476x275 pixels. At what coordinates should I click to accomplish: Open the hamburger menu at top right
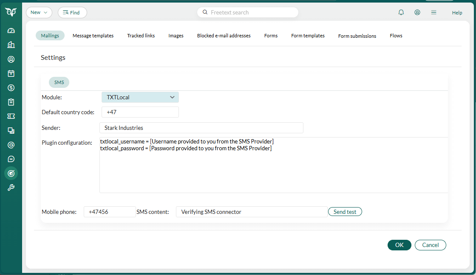pyautogui.click(x=433, y=12)
